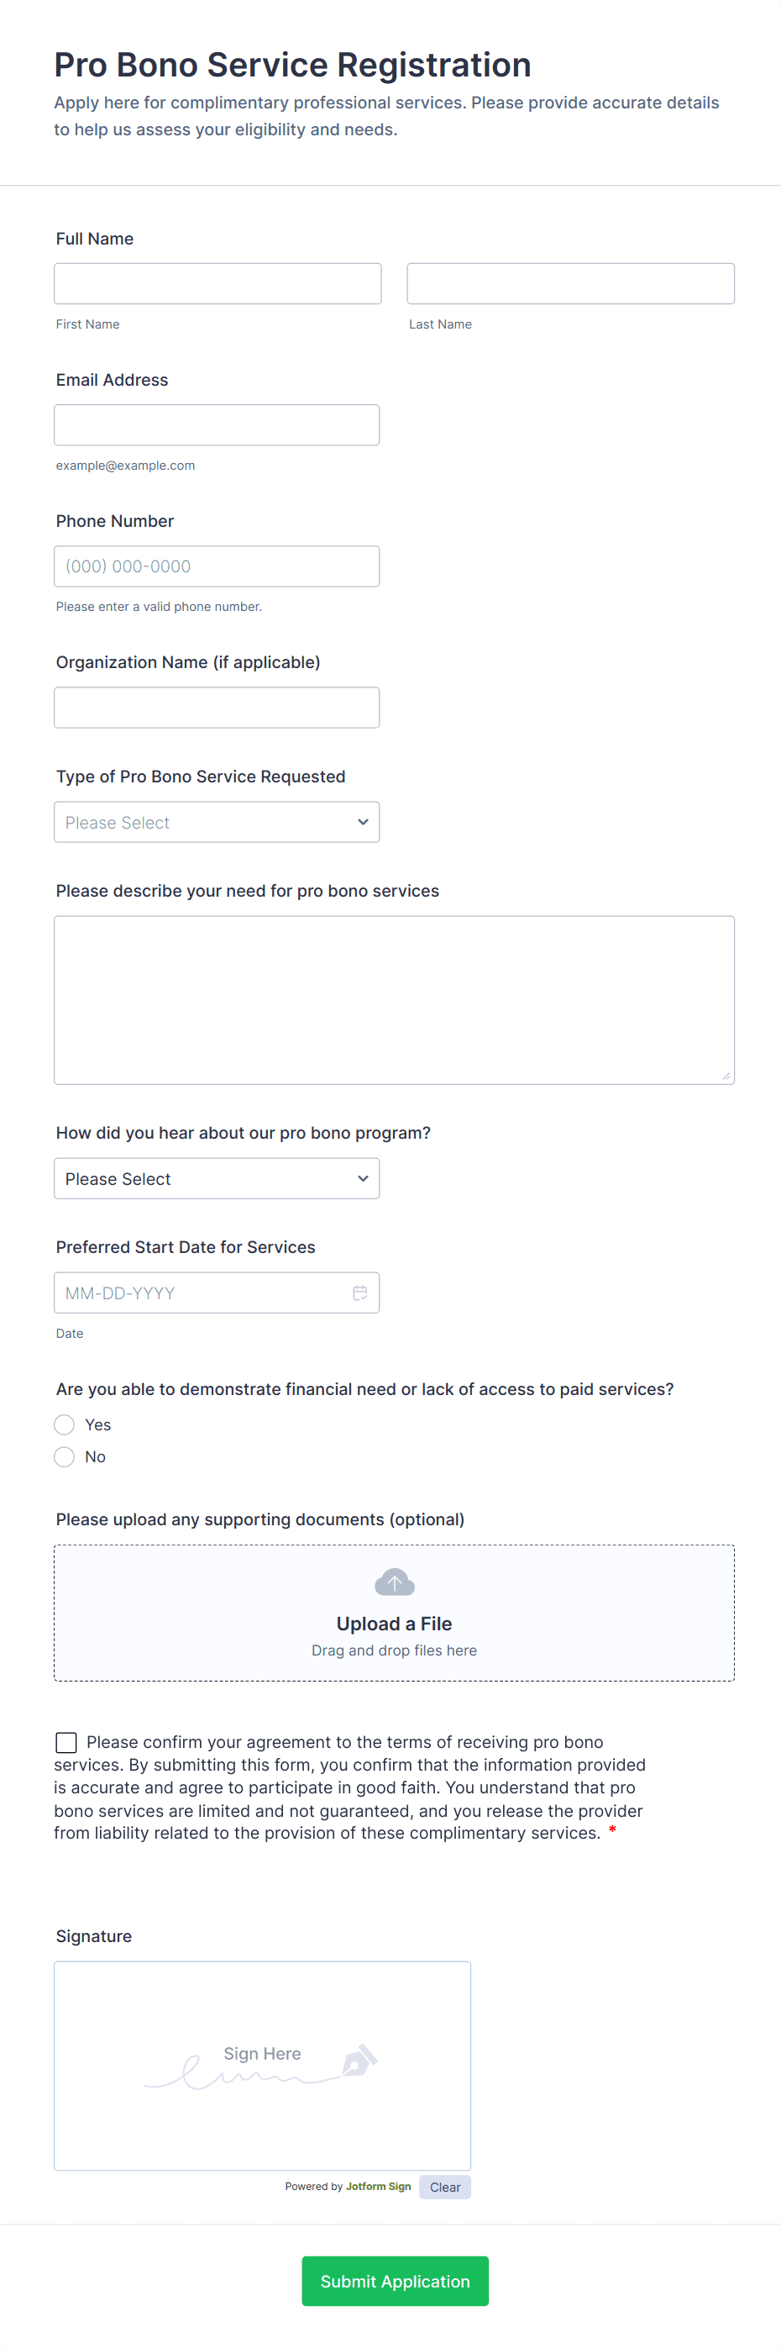Open the Type of Pro Bono Service dropdown
Viewport: 781px width, 2348px height.
click(217, 822)
